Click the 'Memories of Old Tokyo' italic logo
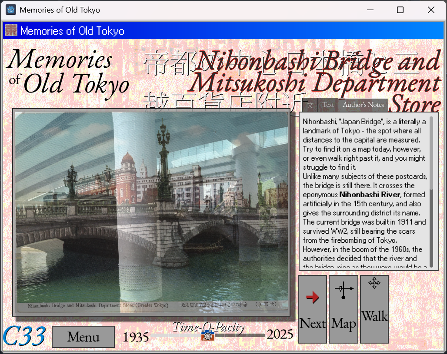The width and height of the screenshot is (447, 354). click(67, 74)
